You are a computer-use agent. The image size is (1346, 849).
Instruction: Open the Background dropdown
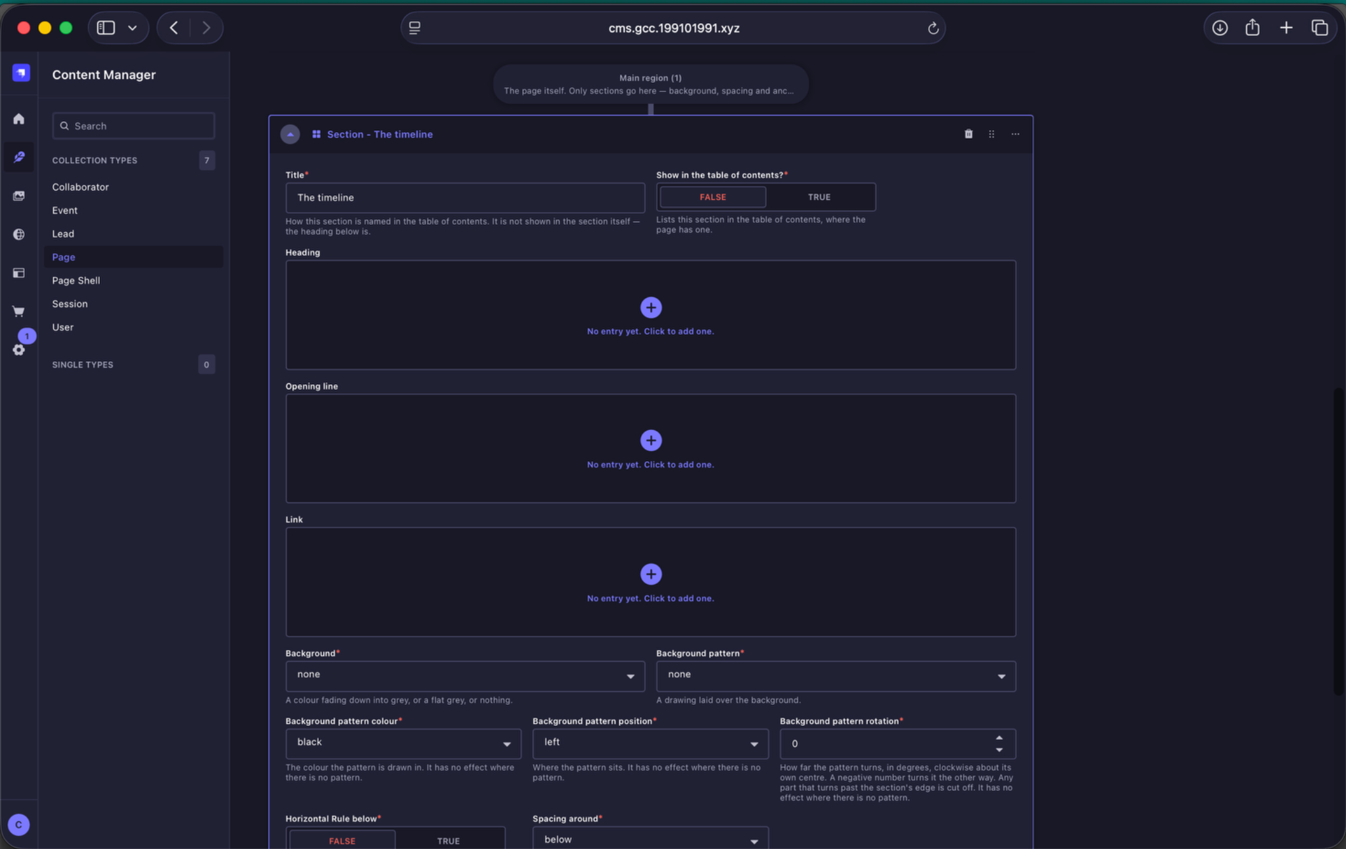pyautogui.click(x=465, y=676)
